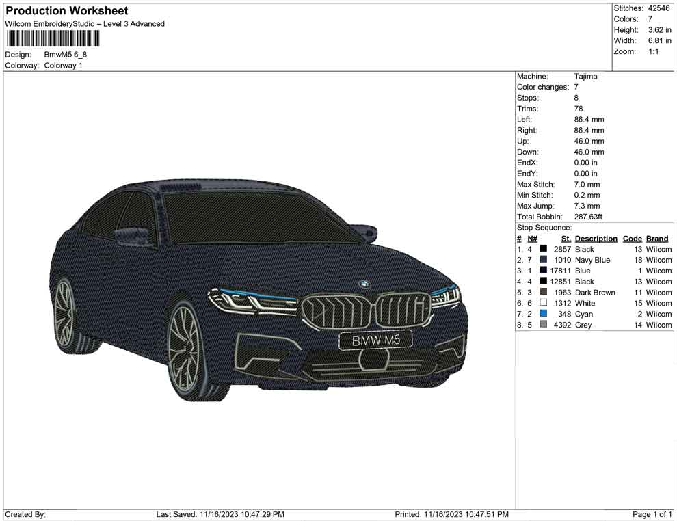This screenshot has width=677, height=521.
Task: Click the 'Brand' column header
Action: (657, 239)
